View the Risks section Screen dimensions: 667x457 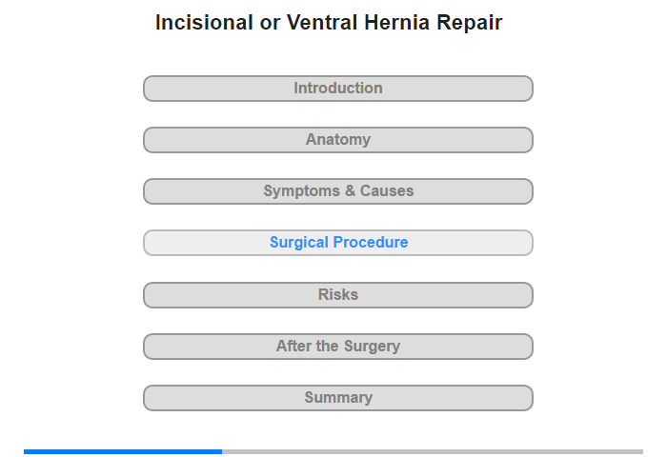click(x=337, y=295)
